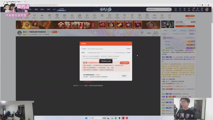Click 开始游戏 on the banner ad
Image resolution: width=213 pixels, height=120 pixels.
tap(150, 25)
